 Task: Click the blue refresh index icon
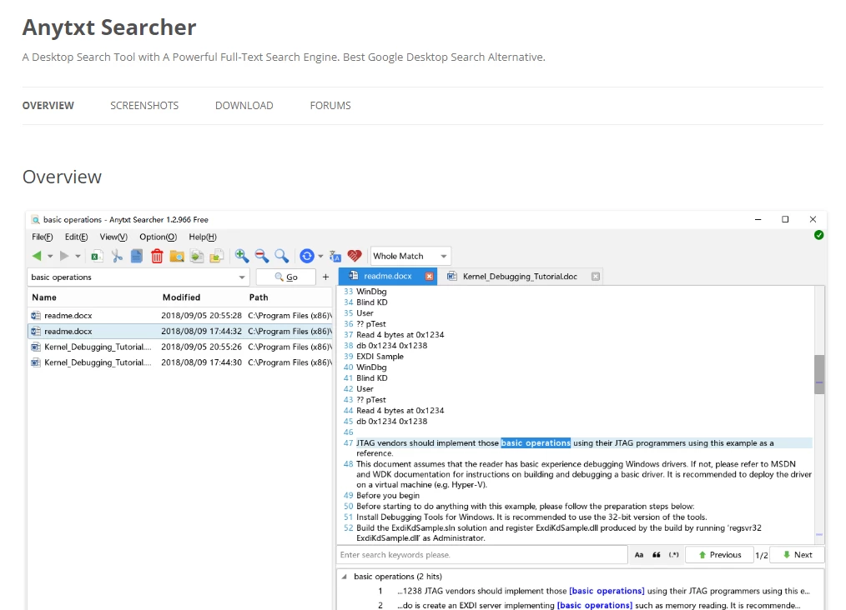pyautogui.click(x=307, y=256)
